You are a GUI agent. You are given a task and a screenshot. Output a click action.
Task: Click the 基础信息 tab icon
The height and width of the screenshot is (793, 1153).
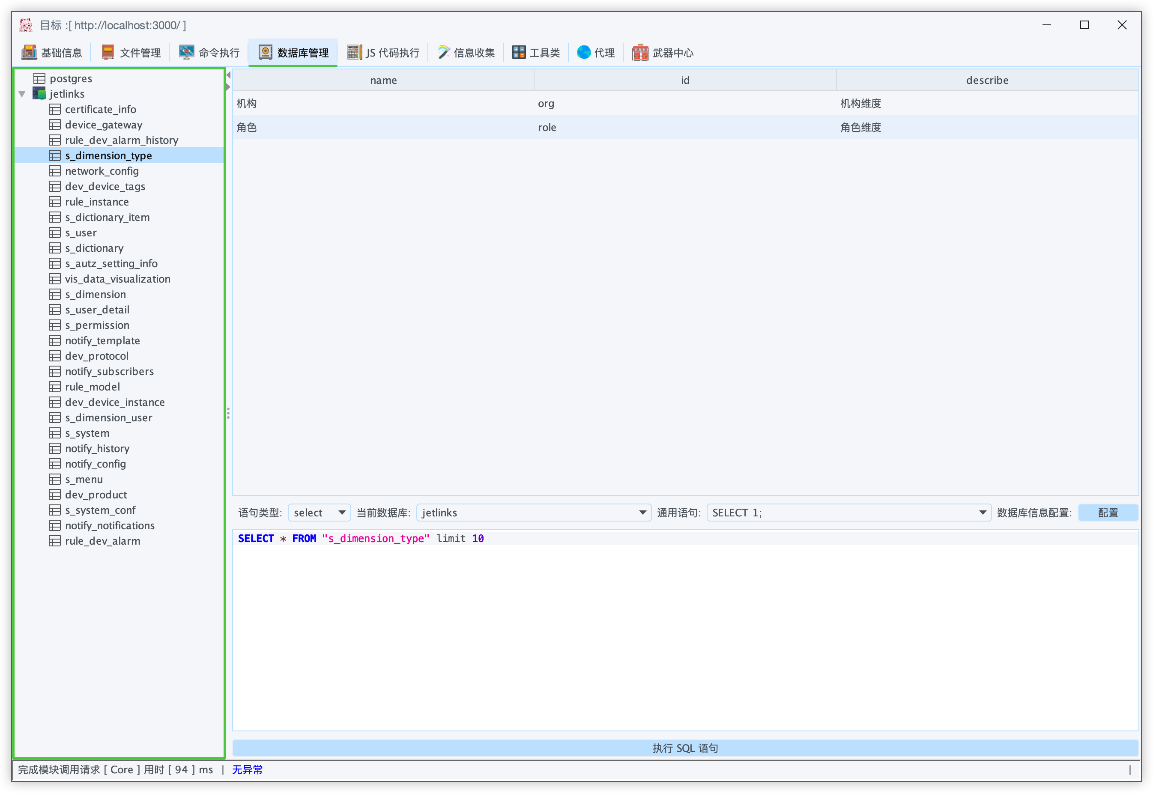[x=29, y=52]
